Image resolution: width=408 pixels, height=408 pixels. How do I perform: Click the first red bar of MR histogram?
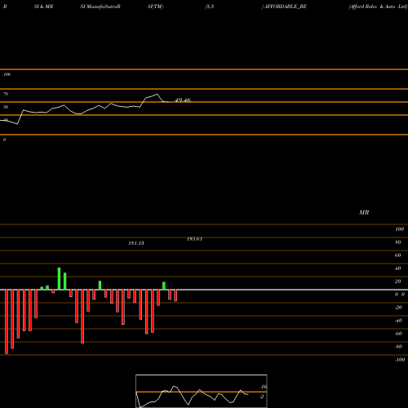(x=7, y=322)
